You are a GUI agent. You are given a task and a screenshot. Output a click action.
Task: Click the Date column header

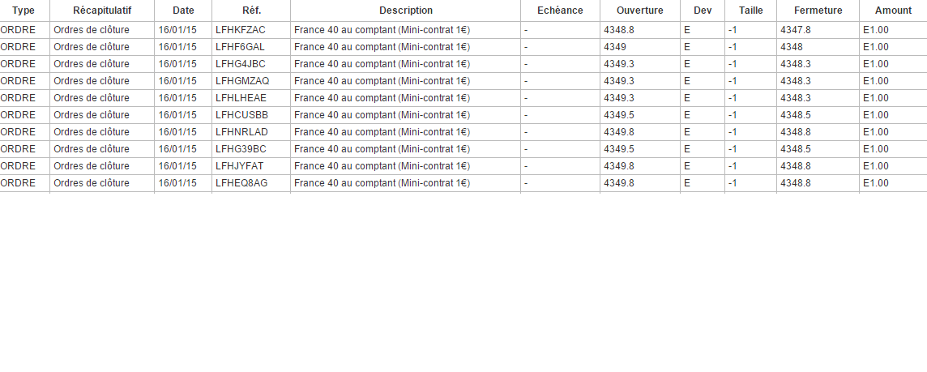tap(184, 11)
